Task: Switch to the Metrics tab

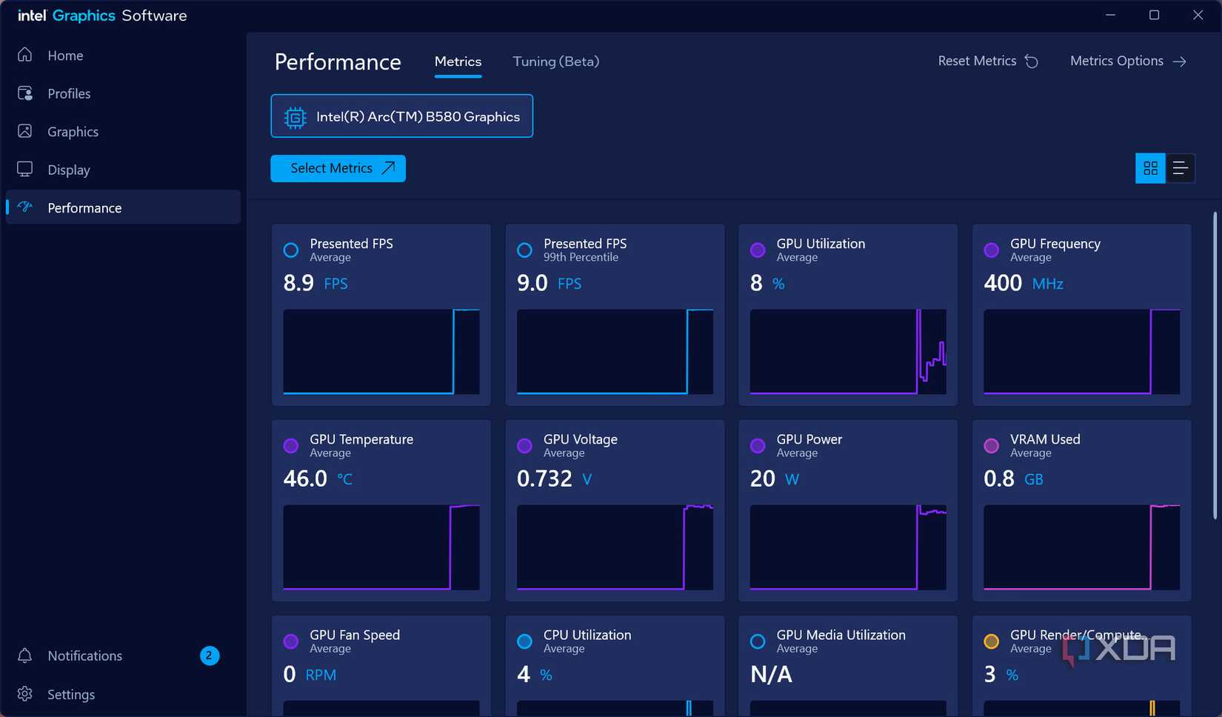Action: 458,61
